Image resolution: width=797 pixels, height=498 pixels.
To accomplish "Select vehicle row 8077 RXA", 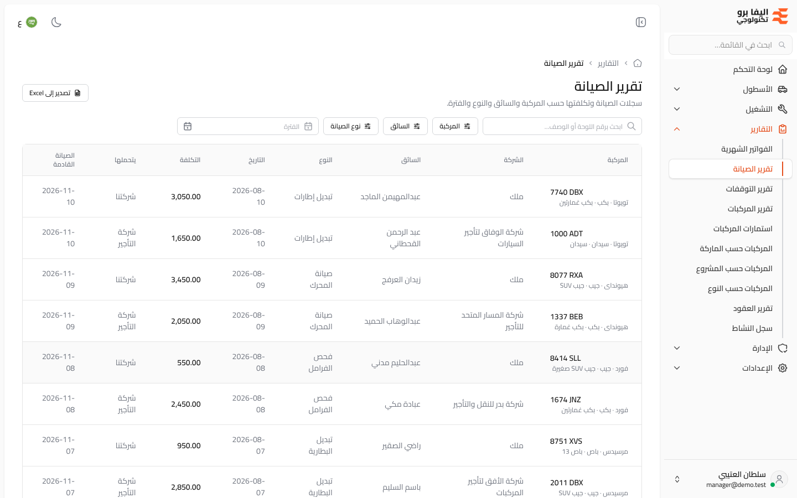I will click(332, 279).
